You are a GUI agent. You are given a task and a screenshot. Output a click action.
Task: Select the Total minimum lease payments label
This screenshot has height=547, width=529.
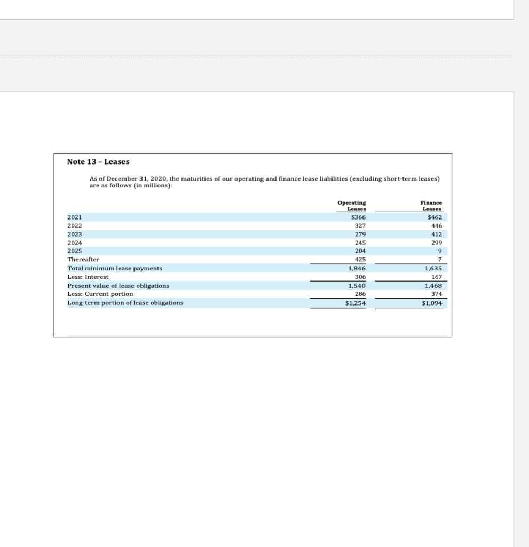[x=115, y=268]
